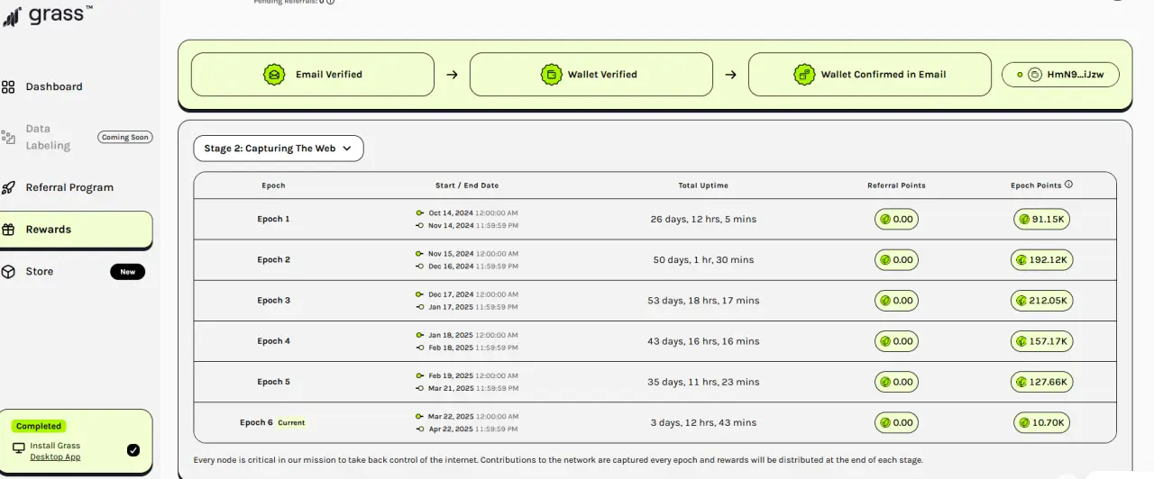Open Referral Program page
The height and width of the screenshot is (479, 1154).
coord(69,187)
